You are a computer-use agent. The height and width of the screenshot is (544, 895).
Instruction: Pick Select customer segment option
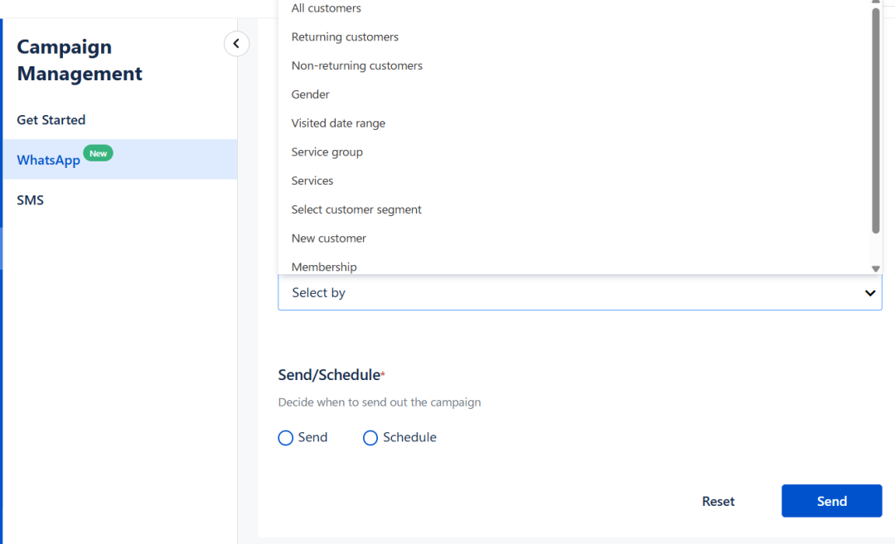(356, 209)
